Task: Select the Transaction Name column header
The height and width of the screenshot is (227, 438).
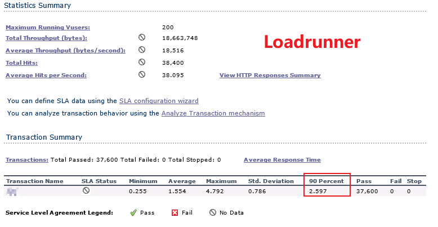Action: point(35,181)
